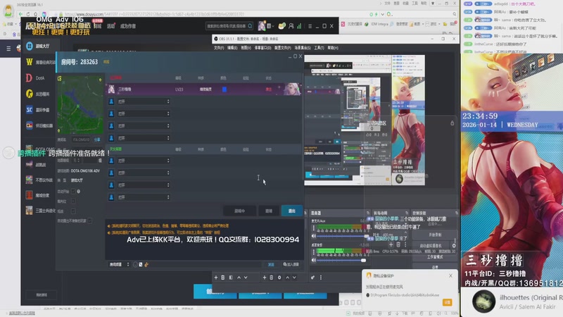Move OBS source down with arrow icon
The width and height of the screenshot is (563, 317).
click(x=294, y=278)
